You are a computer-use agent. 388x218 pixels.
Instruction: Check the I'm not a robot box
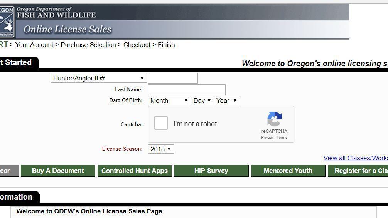point(161,123)
